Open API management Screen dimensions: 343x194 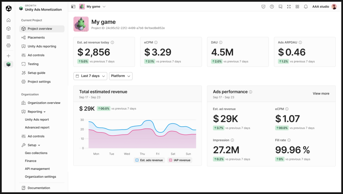37,169
